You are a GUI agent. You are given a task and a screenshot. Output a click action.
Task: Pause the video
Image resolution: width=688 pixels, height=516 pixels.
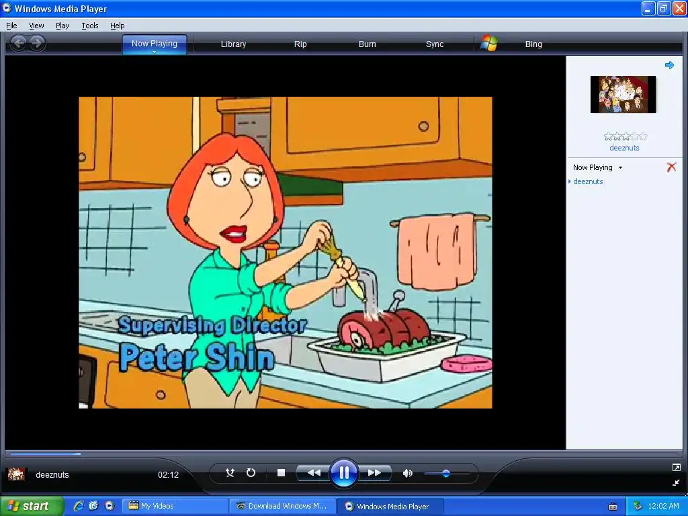[x=343, y=472]
